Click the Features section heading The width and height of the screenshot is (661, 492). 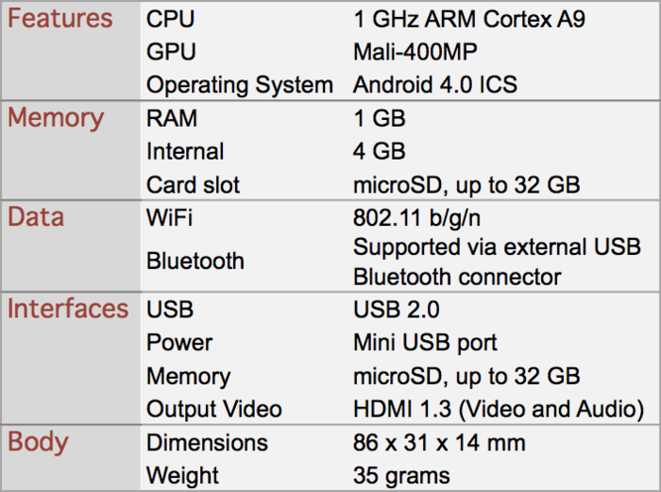point(60,19)
